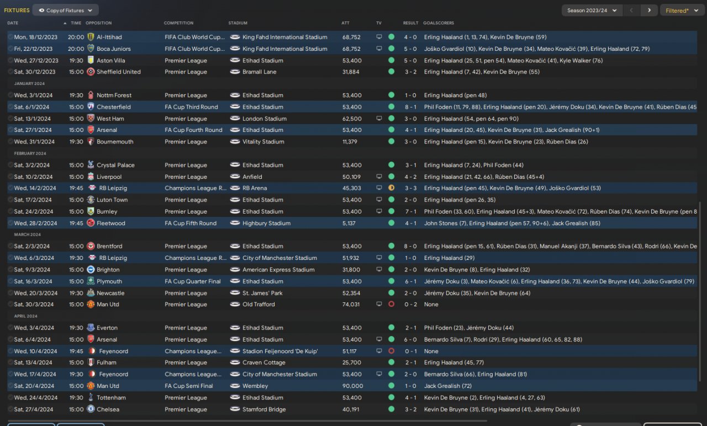Image resolution: width=707 pixels, height=426 pixels.
Task: Click stadium icon beside Anfield
Action: click(235, 177)
